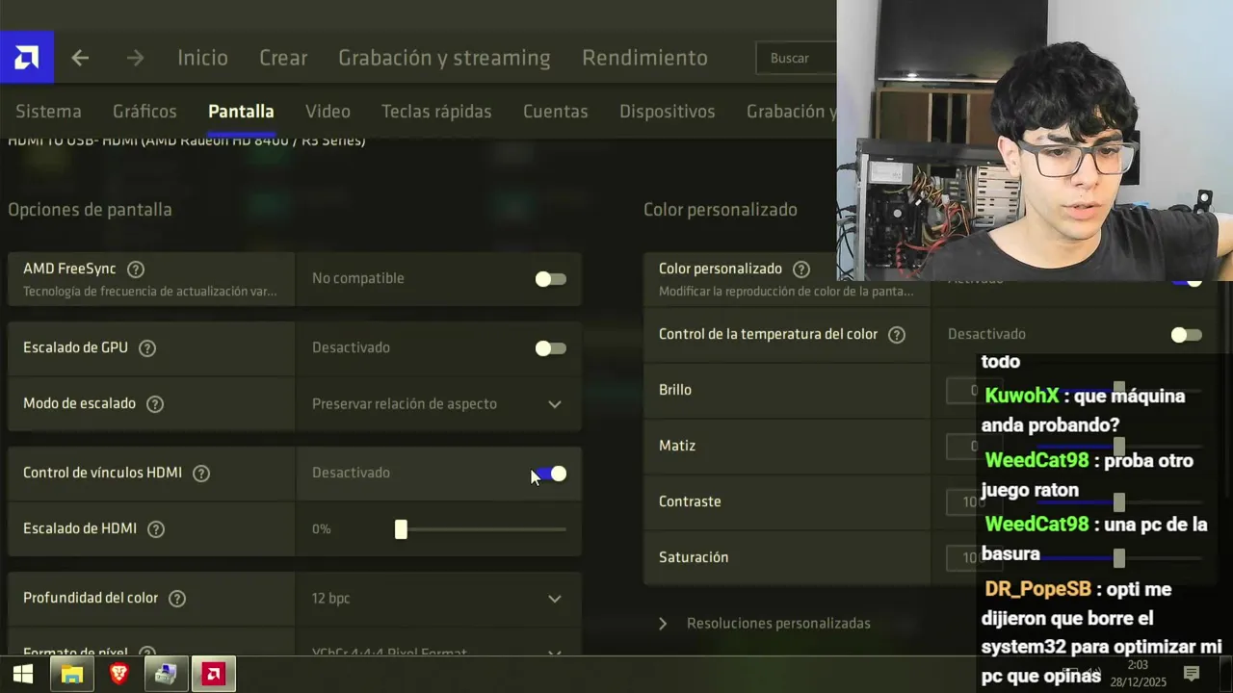Launch Brave browser from taskbar
The image size is (1233, 693).
click(118, 674)
